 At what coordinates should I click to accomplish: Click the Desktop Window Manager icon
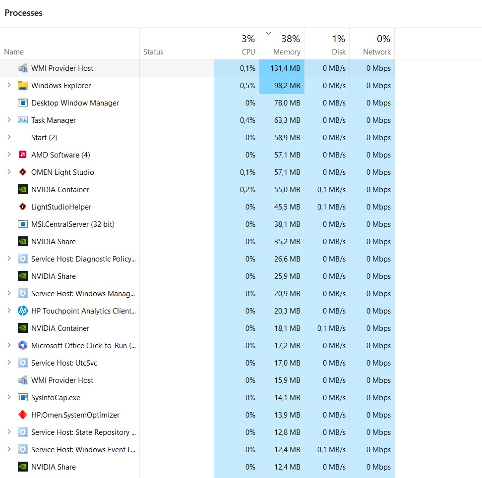click(22, 103)
